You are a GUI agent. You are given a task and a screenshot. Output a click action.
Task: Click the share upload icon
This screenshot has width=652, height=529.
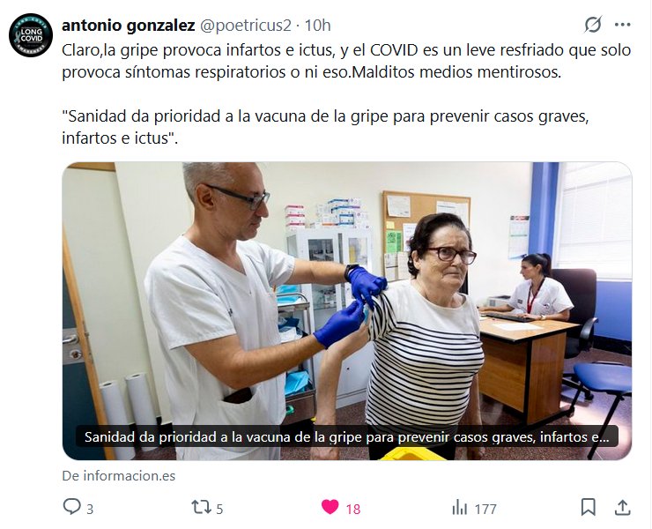click(x=622, y=507)
